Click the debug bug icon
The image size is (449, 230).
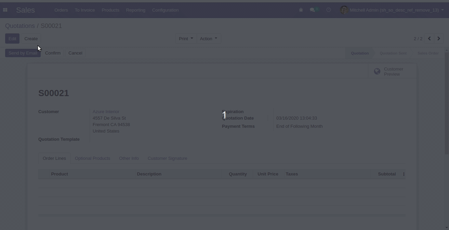(301, 10)
